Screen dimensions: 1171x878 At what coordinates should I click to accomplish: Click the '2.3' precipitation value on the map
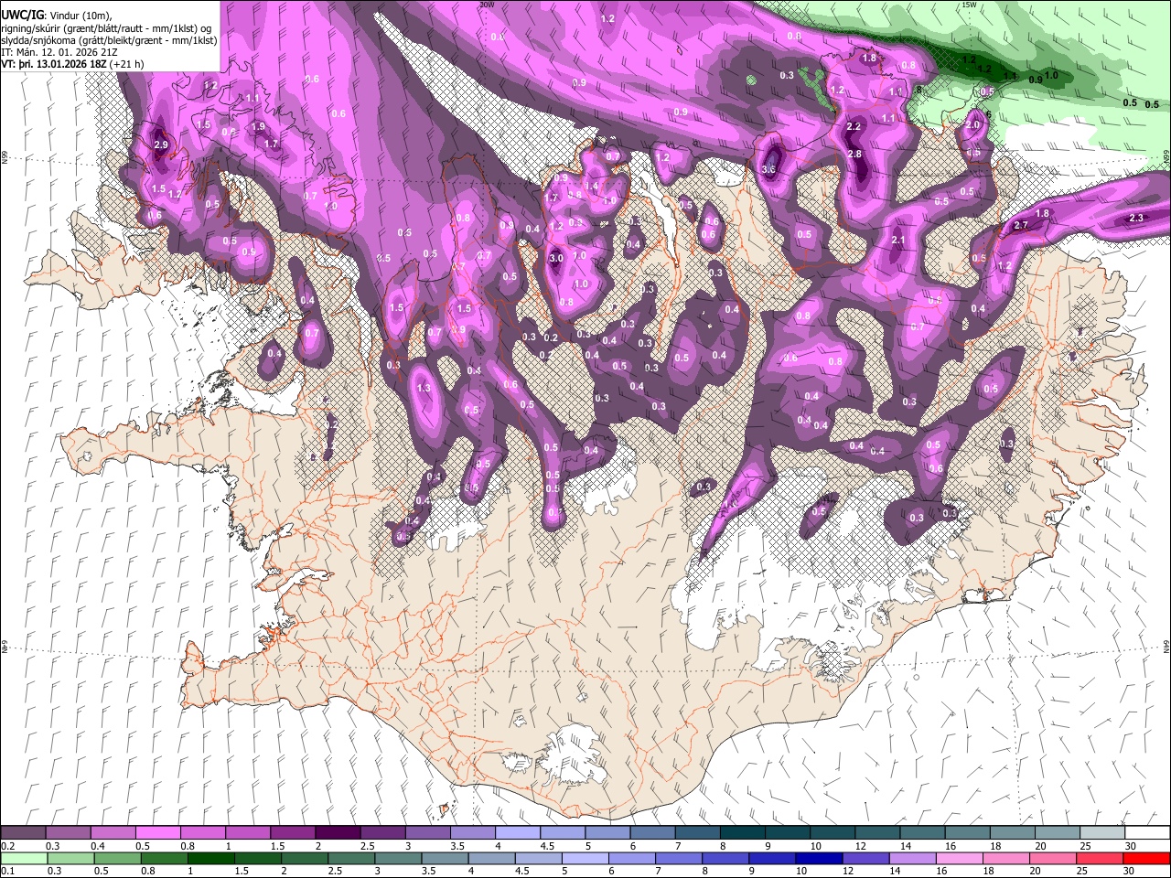[x=1136, y=218]
